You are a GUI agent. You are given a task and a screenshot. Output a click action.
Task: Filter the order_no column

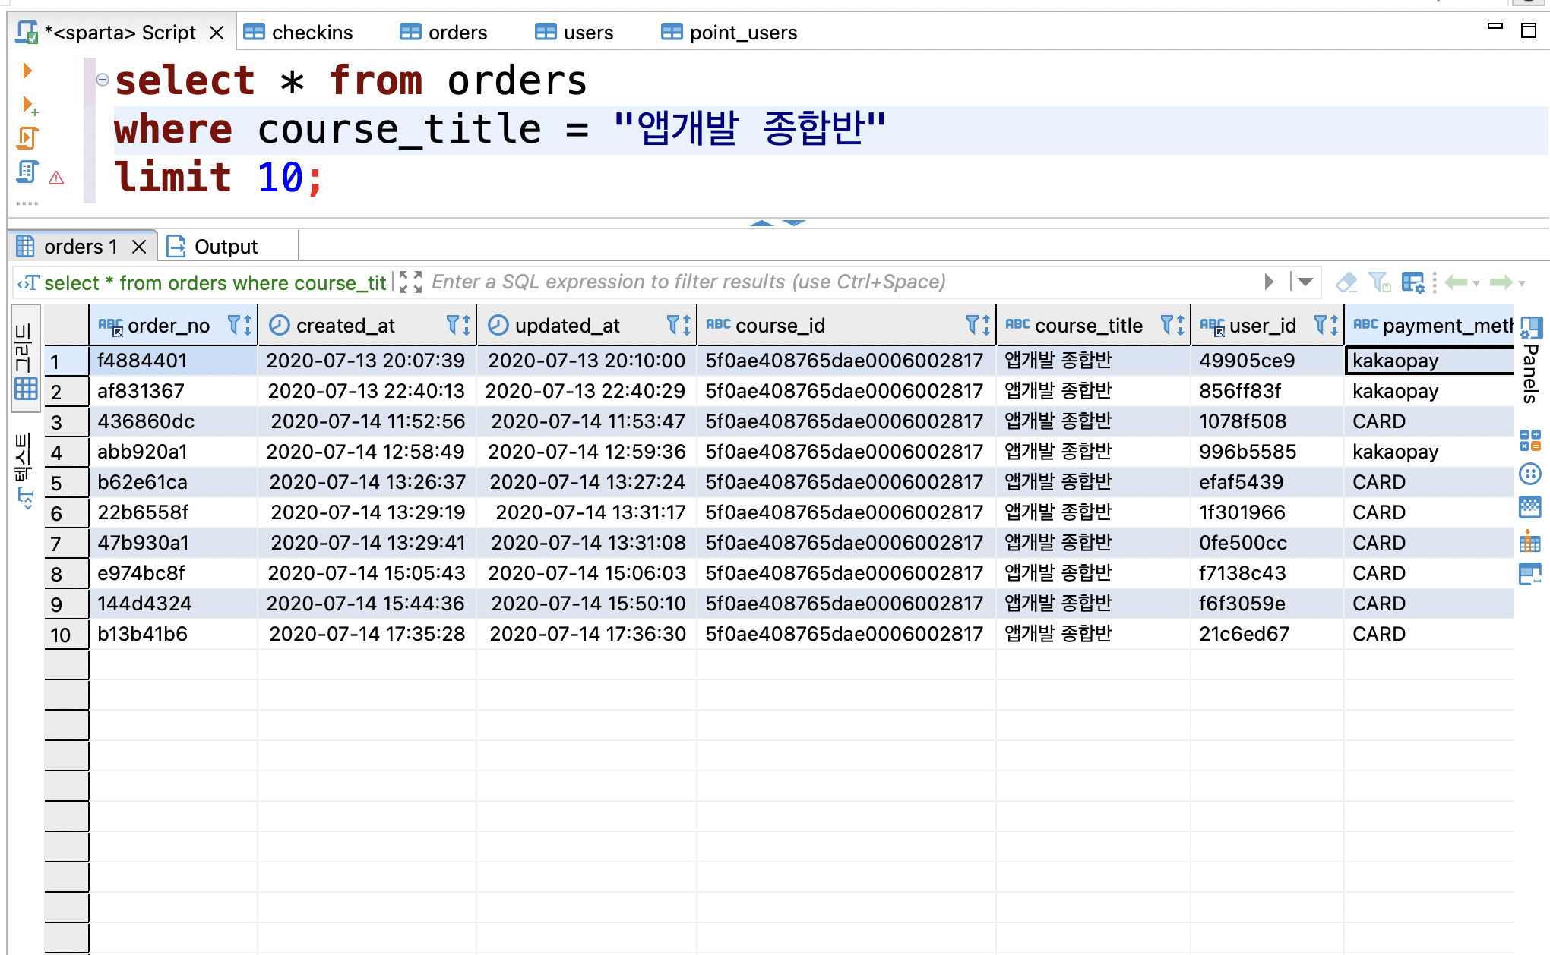tap(235, 325)
